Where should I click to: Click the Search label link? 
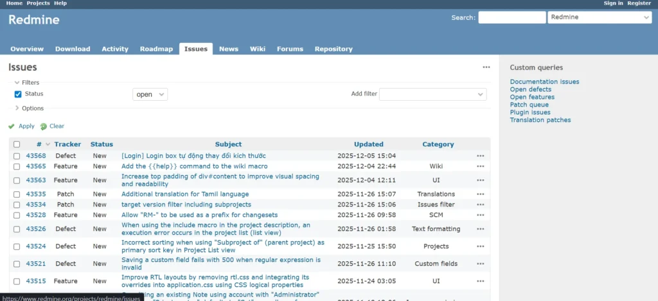[462, 17]
